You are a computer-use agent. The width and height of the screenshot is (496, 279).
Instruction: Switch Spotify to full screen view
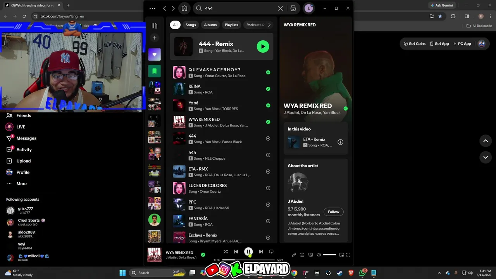348,255
